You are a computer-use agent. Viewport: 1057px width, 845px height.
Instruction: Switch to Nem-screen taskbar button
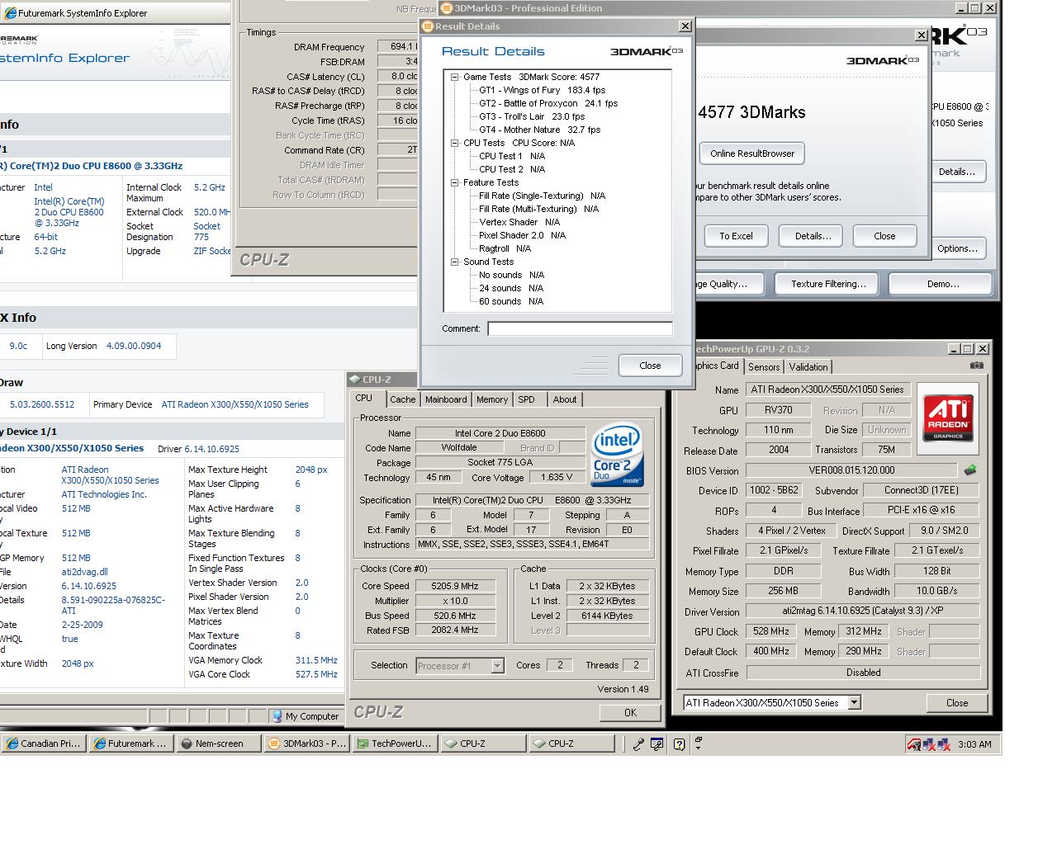[x=219, y=744]
